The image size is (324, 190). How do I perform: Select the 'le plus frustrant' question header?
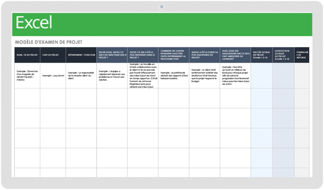click(143, 55)
